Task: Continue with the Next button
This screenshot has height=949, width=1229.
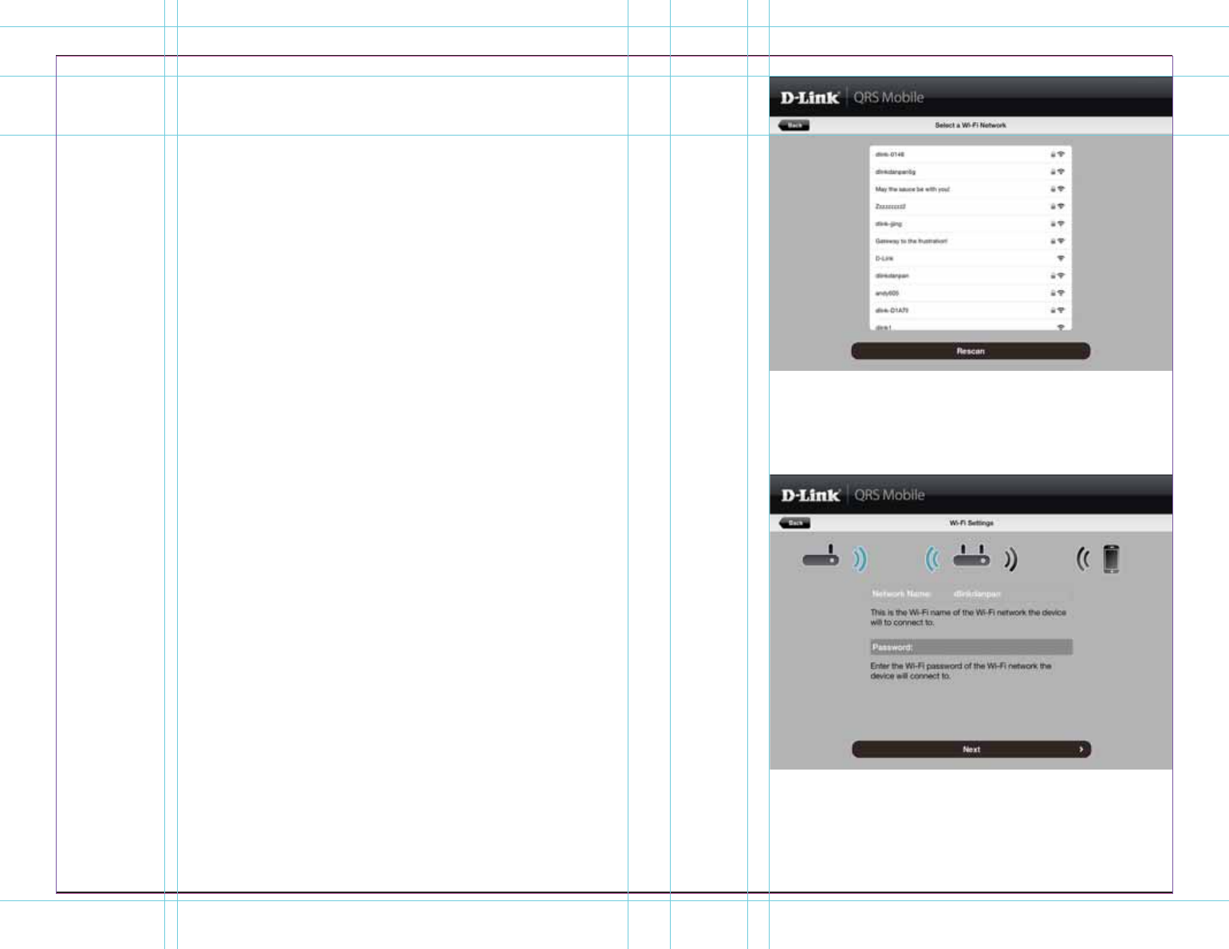Action: click(x=971, y=750)
